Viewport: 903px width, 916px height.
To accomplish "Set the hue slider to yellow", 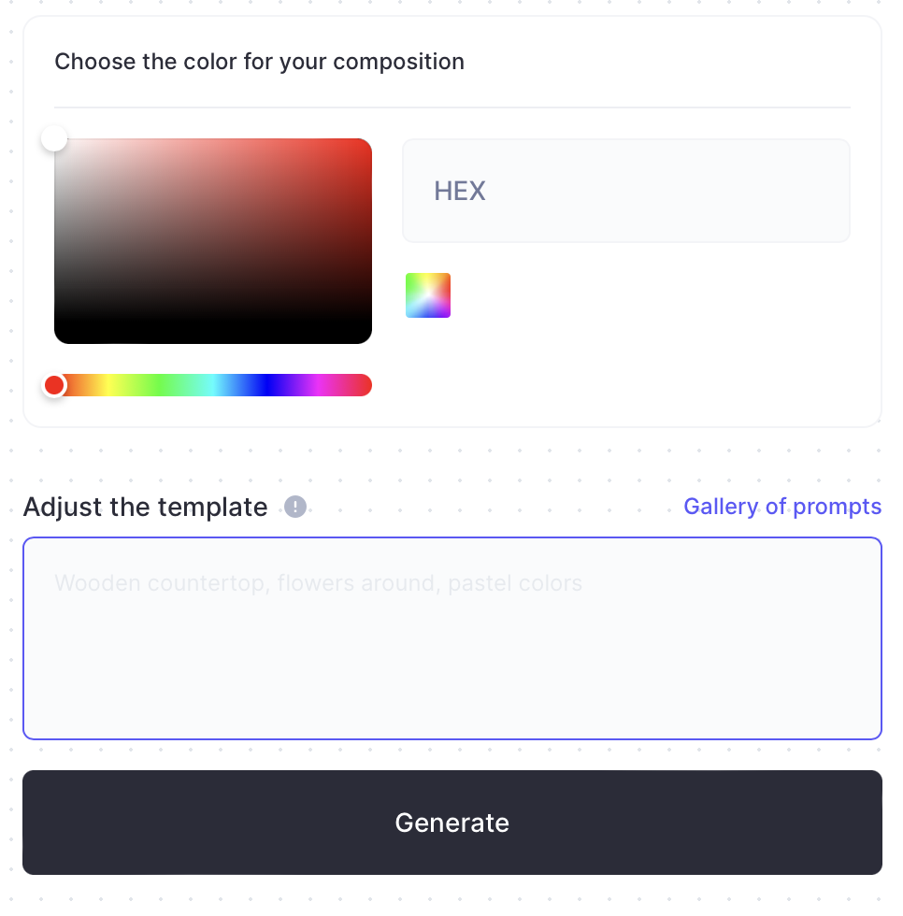I will pyautogui.click(x=107, y=385).
